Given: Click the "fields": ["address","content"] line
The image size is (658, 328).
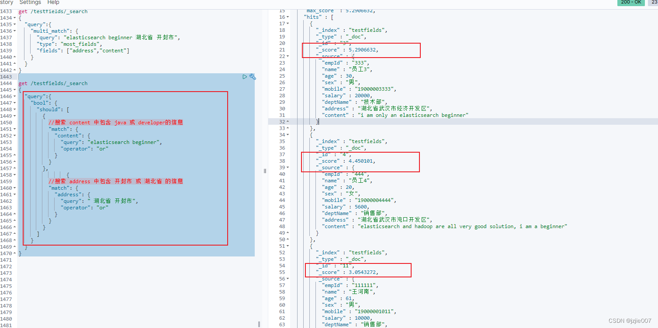Looking at the screenshot, I should coord(83,51).
